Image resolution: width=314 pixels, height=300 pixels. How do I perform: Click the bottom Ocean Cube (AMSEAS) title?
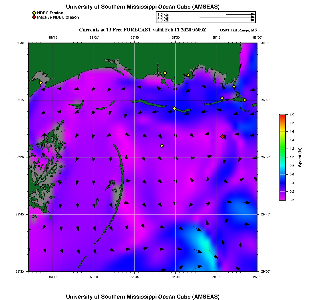143,296
